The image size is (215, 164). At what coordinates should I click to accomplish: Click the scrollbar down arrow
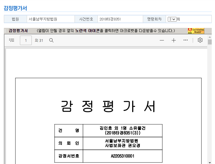[x=210, y=163]
